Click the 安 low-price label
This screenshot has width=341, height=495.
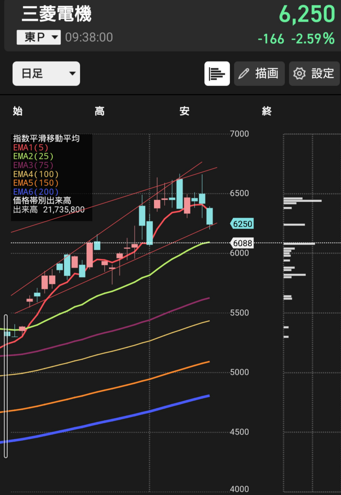click(x=185, y=111)
